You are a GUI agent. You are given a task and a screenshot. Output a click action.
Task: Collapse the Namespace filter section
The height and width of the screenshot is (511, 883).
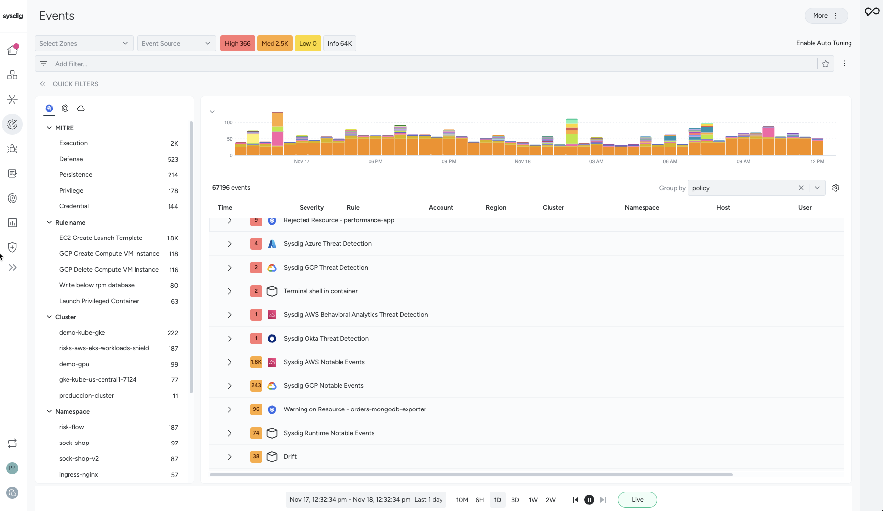point(49,411)
